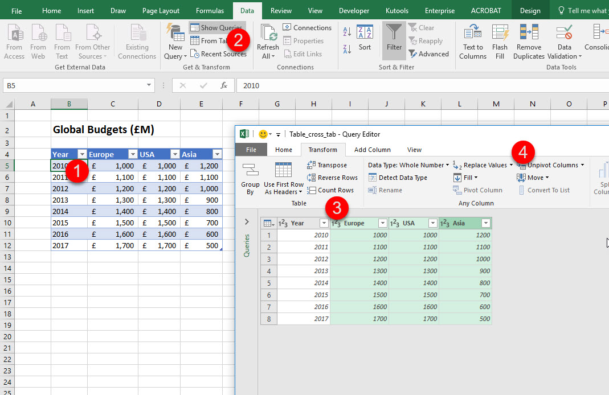Open the Name Box dropdown arrow
The image size is (609, 395).
(149, 85)
